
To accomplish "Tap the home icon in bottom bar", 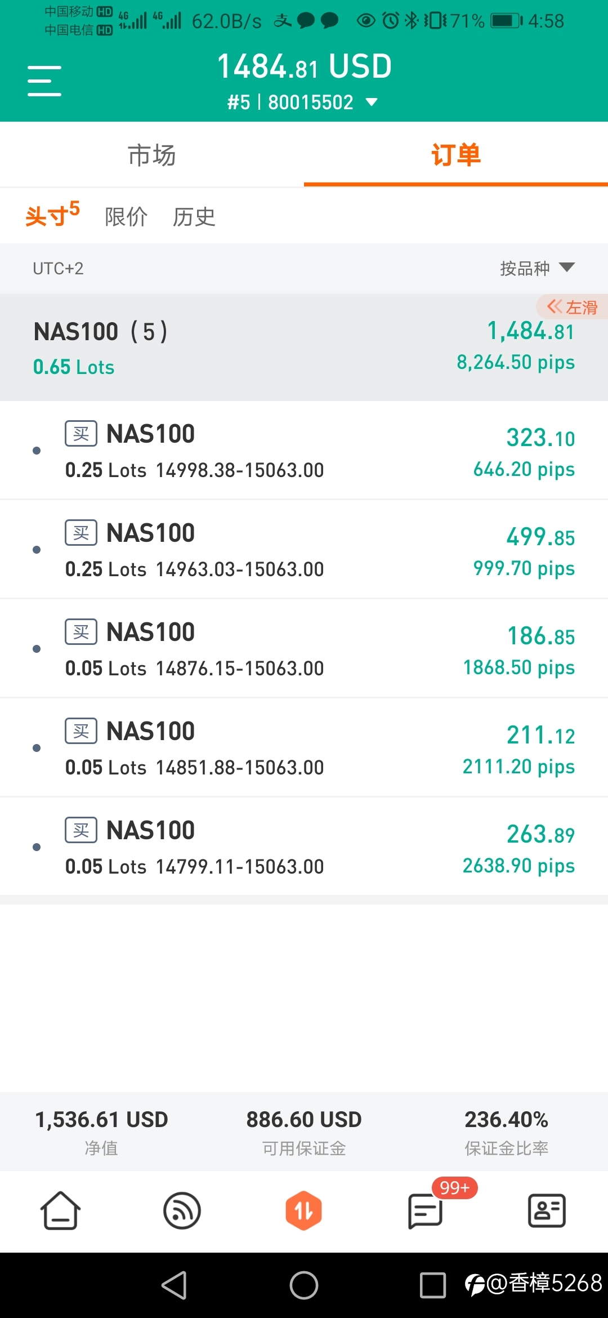I will (60, 1210).
